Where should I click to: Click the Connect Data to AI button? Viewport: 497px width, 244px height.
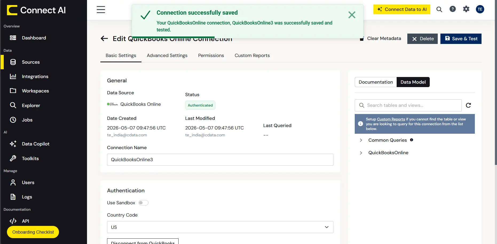(x=402, y=9)
